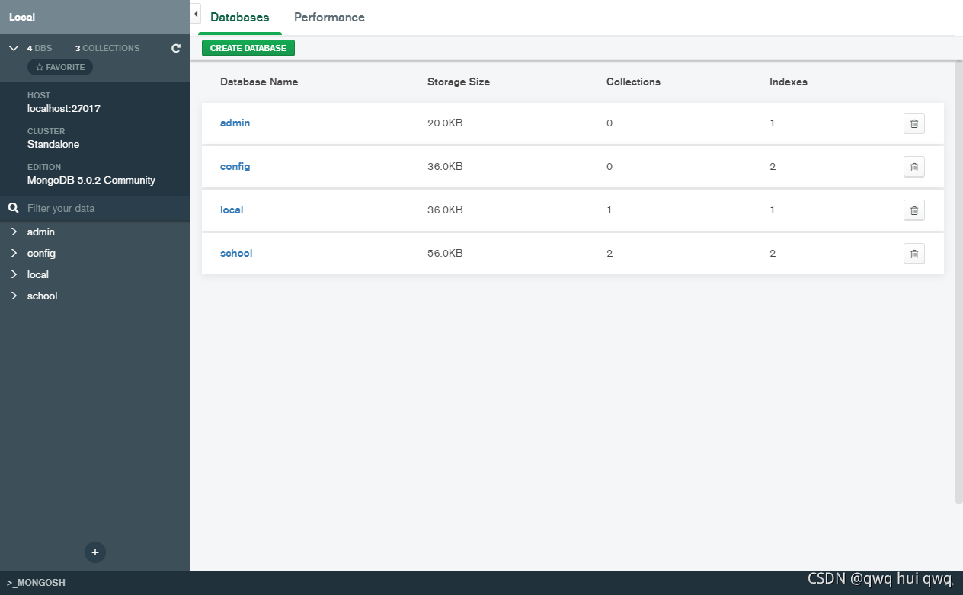Open the config database link
Image resolution: width=963 pixels, height=595 pixels.
235,166
